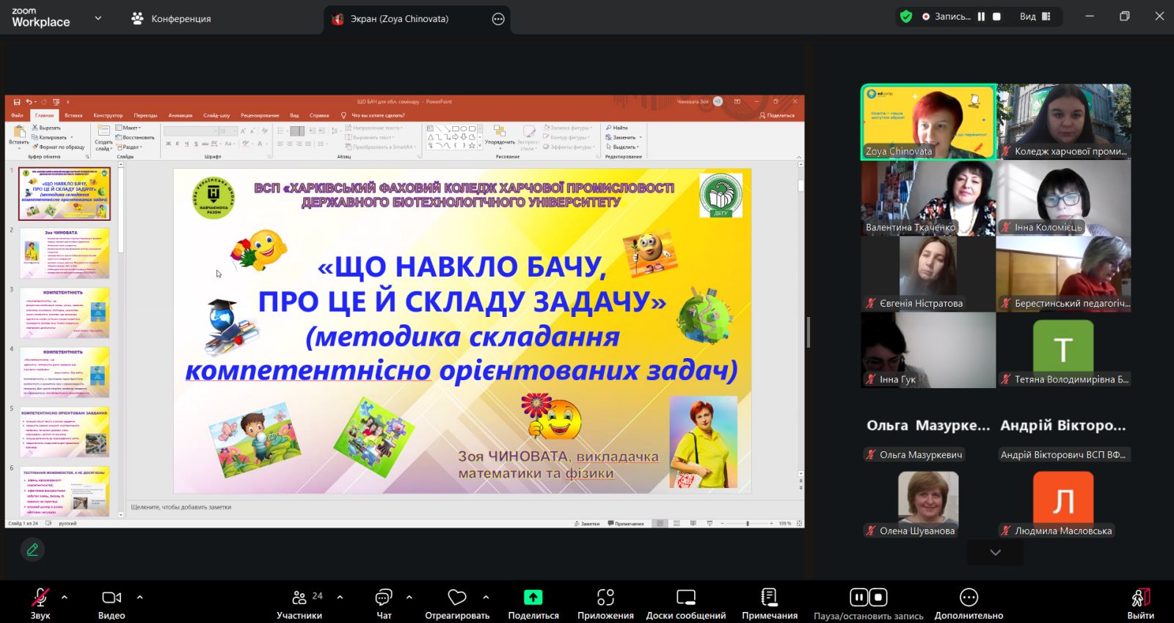Screen dimensions: 1174x623
Task: Select Zoya Chinovata's video thumbnail
Action: tap(927, 122)
